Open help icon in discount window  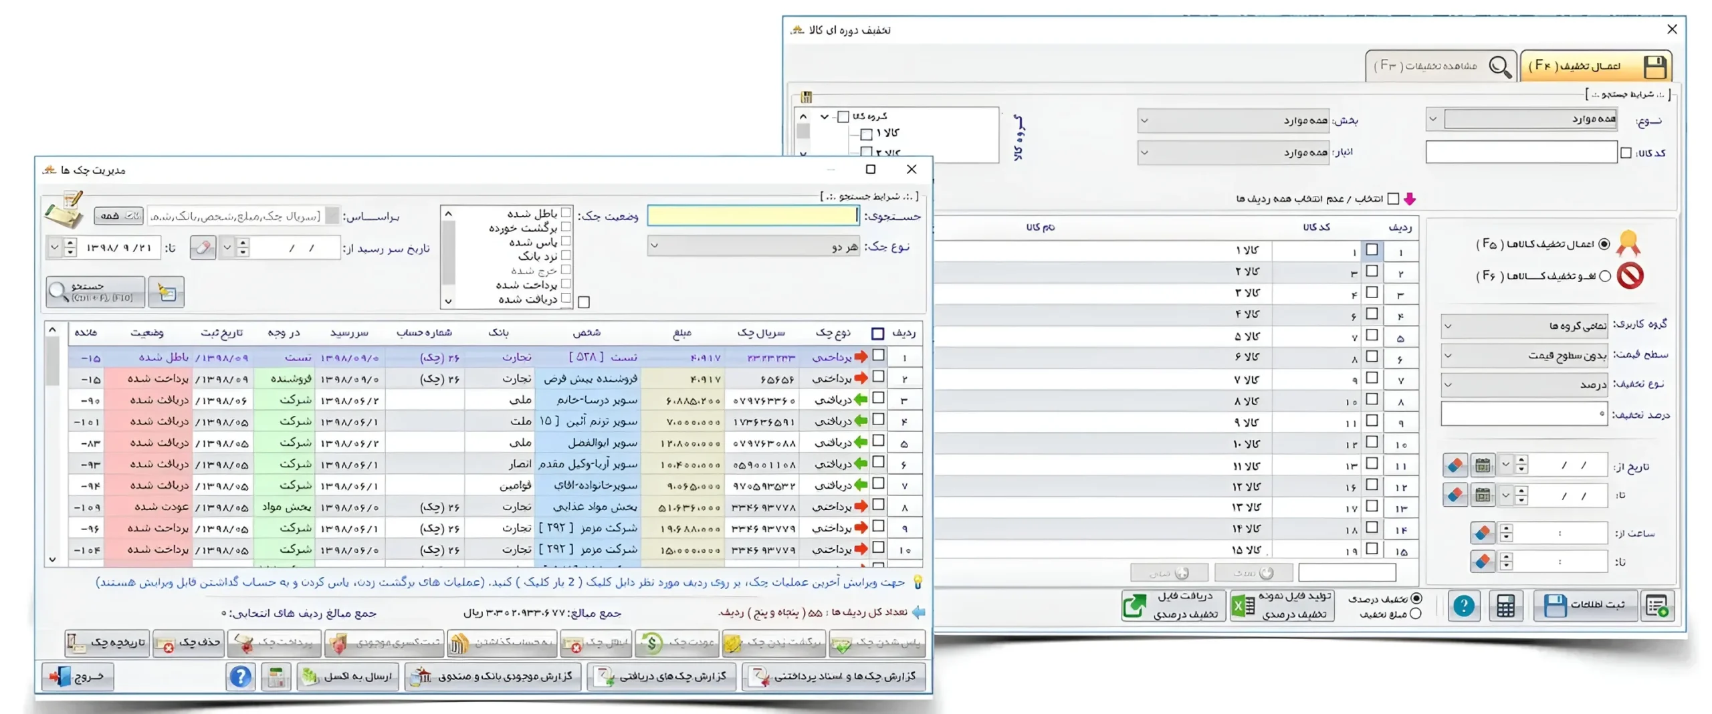[1463, 606]
